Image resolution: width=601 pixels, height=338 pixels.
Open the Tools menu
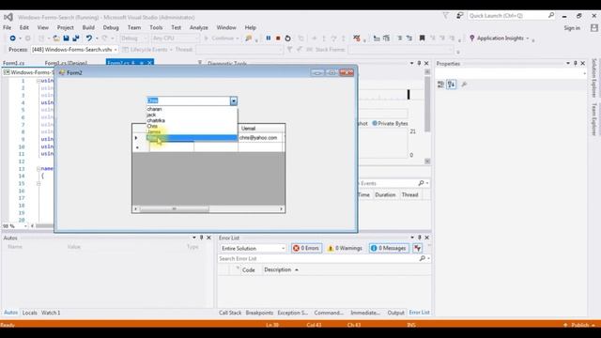(156, 27)
